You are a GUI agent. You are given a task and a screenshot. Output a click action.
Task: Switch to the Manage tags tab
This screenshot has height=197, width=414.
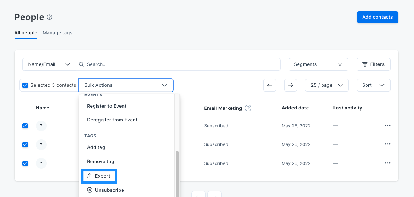click(x=57, y=33)
